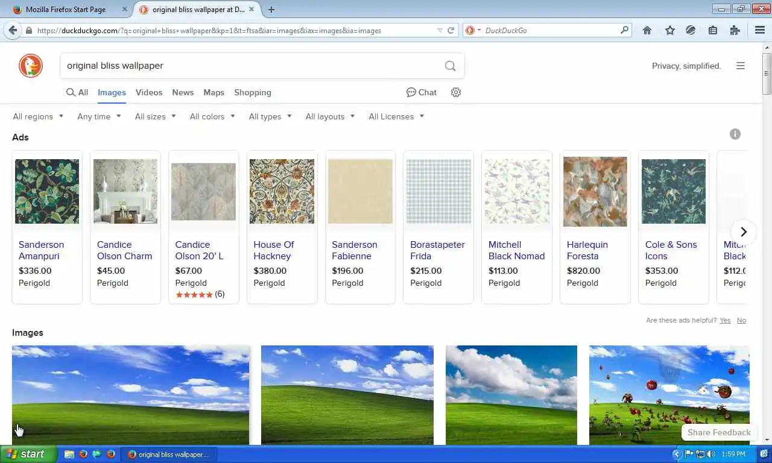The height and width of the screenshot is (463, 772).
Task: Switch to the News search tab
Action: [x=183, y=92]
